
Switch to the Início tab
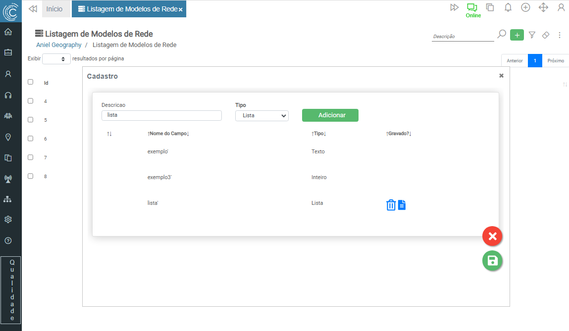[54, 9]
